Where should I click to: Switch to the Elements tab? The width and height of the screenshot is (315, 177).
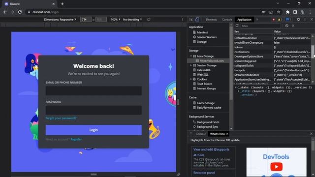click(211, 20)
